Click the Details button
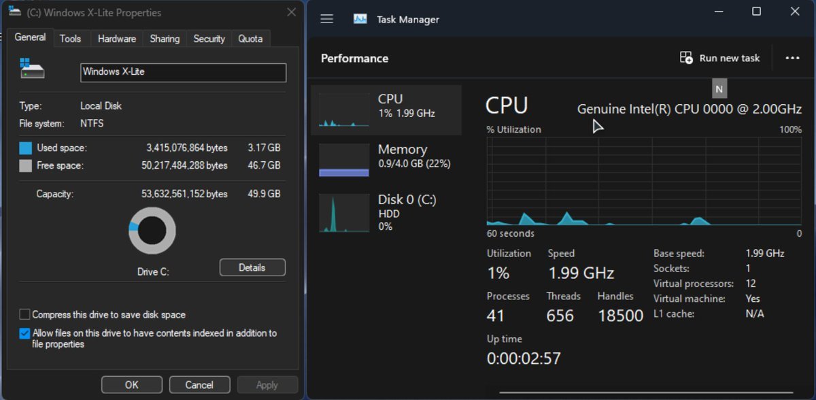 click(252, 267)
